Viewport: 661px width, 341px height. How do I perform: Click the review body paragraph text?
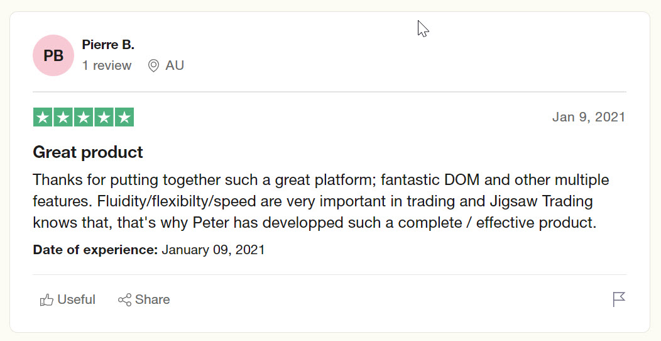click(x=321, y=201)
